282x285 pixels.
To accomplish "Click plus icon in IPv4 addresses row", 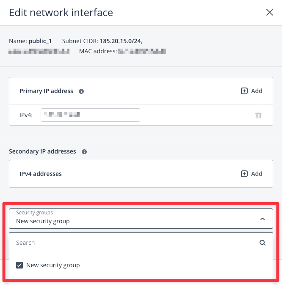I will click(244, 174).
